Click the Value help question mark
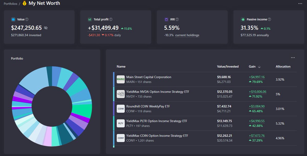The image size is (307, 156). 27,19
